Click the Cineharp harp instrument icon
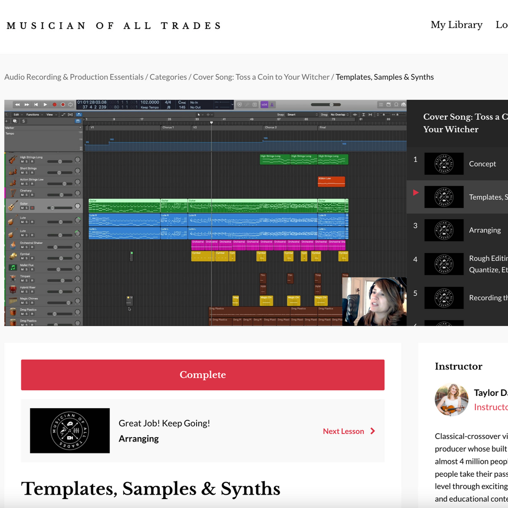508x508 pixels. pos(12,193)
